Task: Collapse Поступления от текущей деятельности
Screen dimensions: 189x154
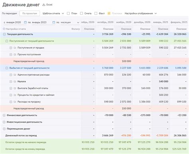Action: (7, 41)
